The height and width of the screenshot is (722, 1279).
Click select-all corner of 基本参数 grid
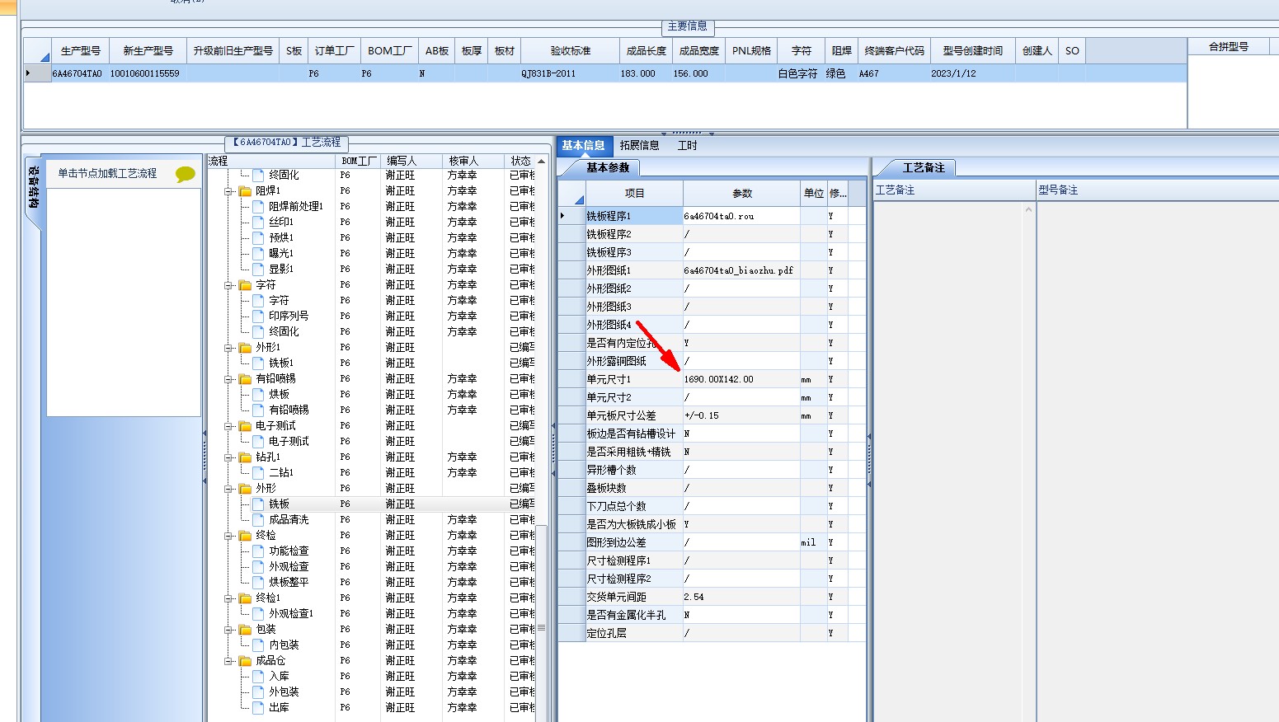[x=572, y=194]
